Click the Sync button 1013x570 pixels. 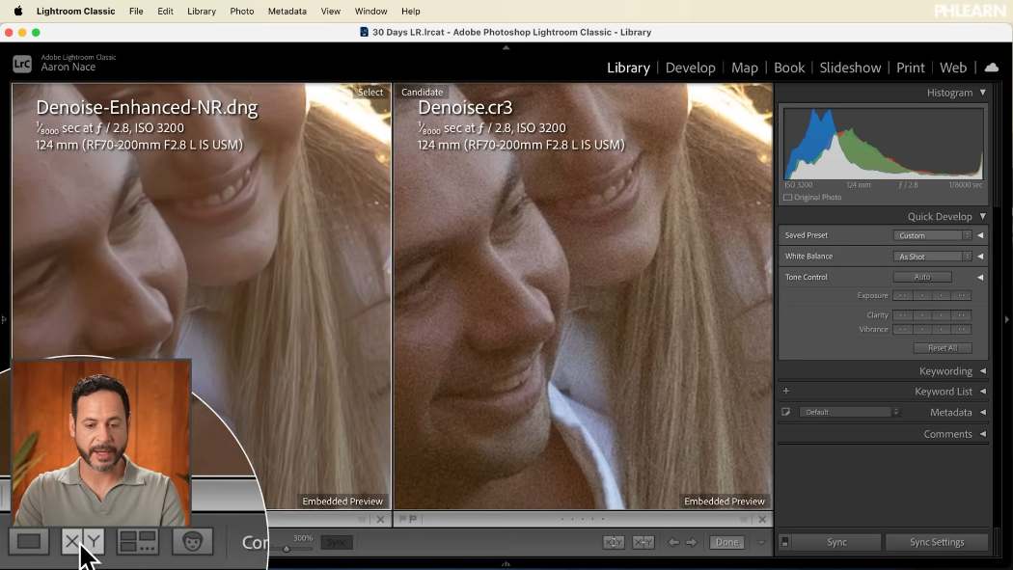836,542
